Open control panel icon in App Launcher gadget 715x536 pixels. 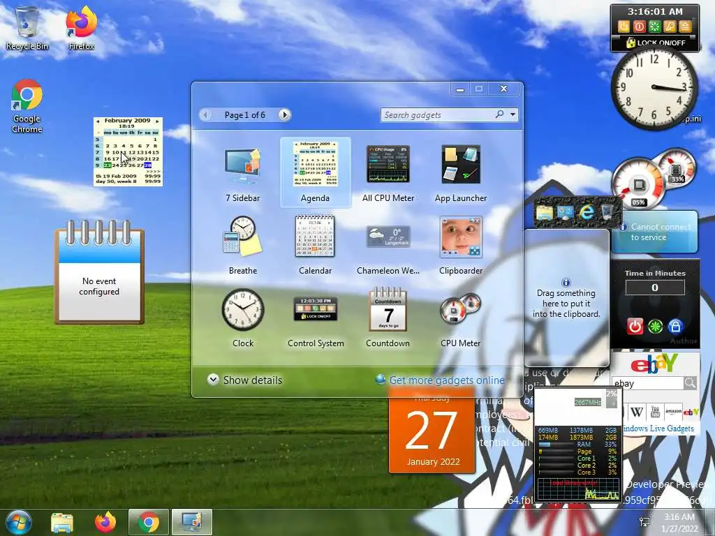pos(565,212)
